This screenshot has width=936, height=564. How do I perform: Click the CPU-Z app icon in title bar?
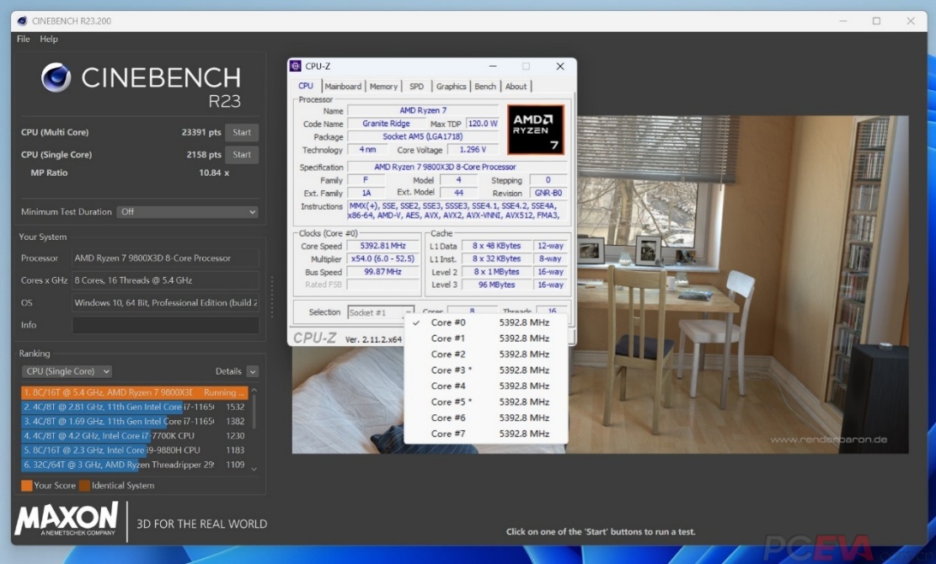pyautogui.click(x=296, y=66)
